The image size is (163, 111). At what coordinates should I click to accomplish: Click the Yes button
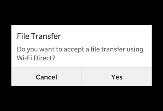point(117,77)
